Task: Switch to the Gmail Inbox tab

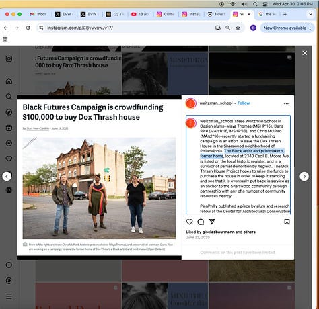Action: pos(38,14)
